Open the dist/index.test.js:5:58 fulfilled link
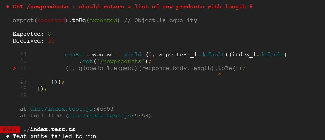This screenshot has height=140, width=325. click(x=108, y=116)
